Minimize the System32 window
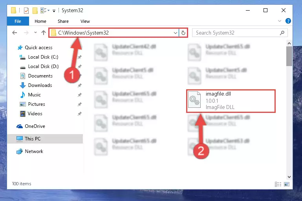 pos(248,10)
